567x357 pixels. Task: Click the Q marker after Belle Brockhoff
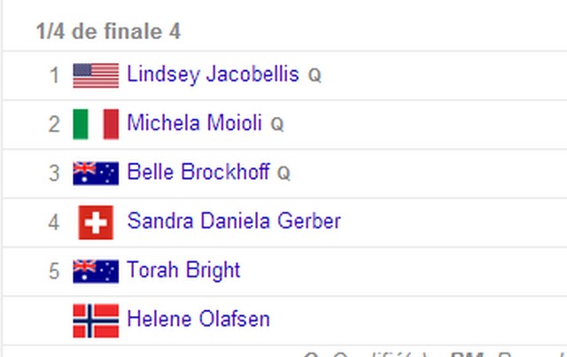coord(283,174)
